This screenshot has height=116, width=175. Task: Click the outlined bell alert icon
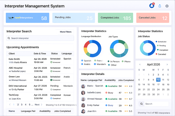click(x=160, y=6)
